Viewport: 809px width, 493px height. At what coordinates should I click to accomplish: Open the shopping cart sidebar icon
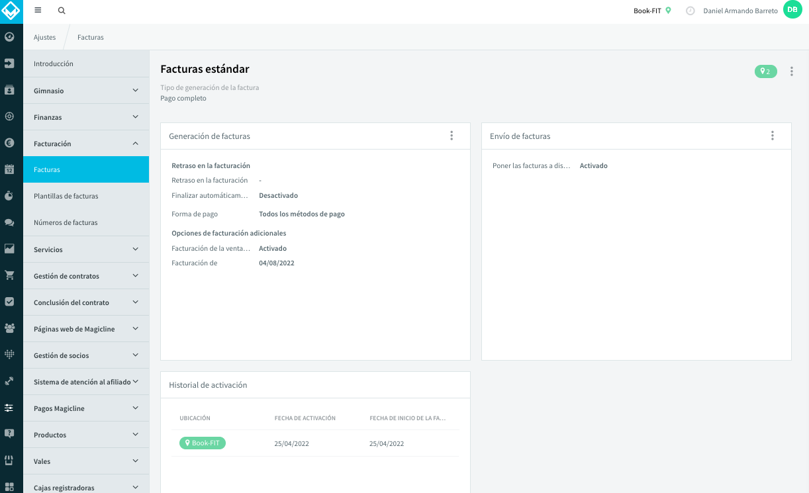click(x=9, y=275)
